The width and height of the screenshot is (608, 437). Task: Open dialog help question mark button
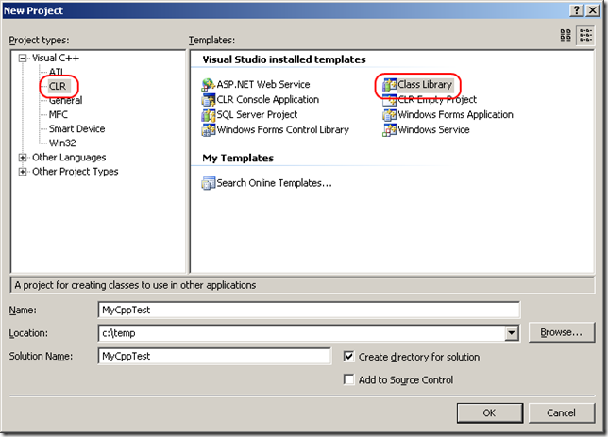click(x=577, y=10)
